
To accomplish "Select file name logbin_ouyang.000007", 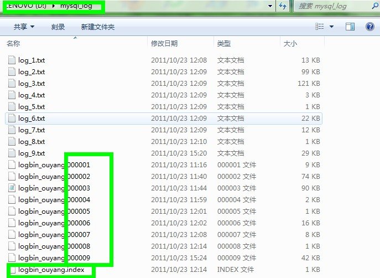I will point(54,235).
